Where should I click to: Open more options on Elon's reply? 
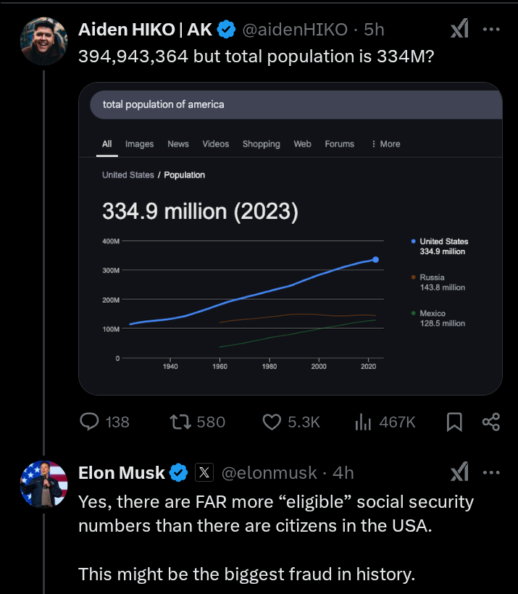pos(491,473)
